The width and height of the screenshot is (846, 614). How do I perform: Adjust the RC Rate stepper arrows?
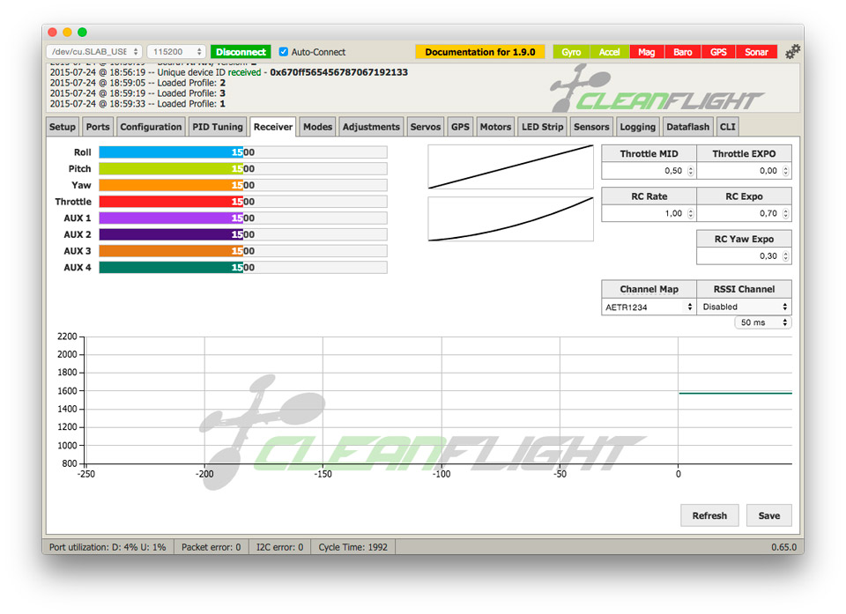coord(691,213)
